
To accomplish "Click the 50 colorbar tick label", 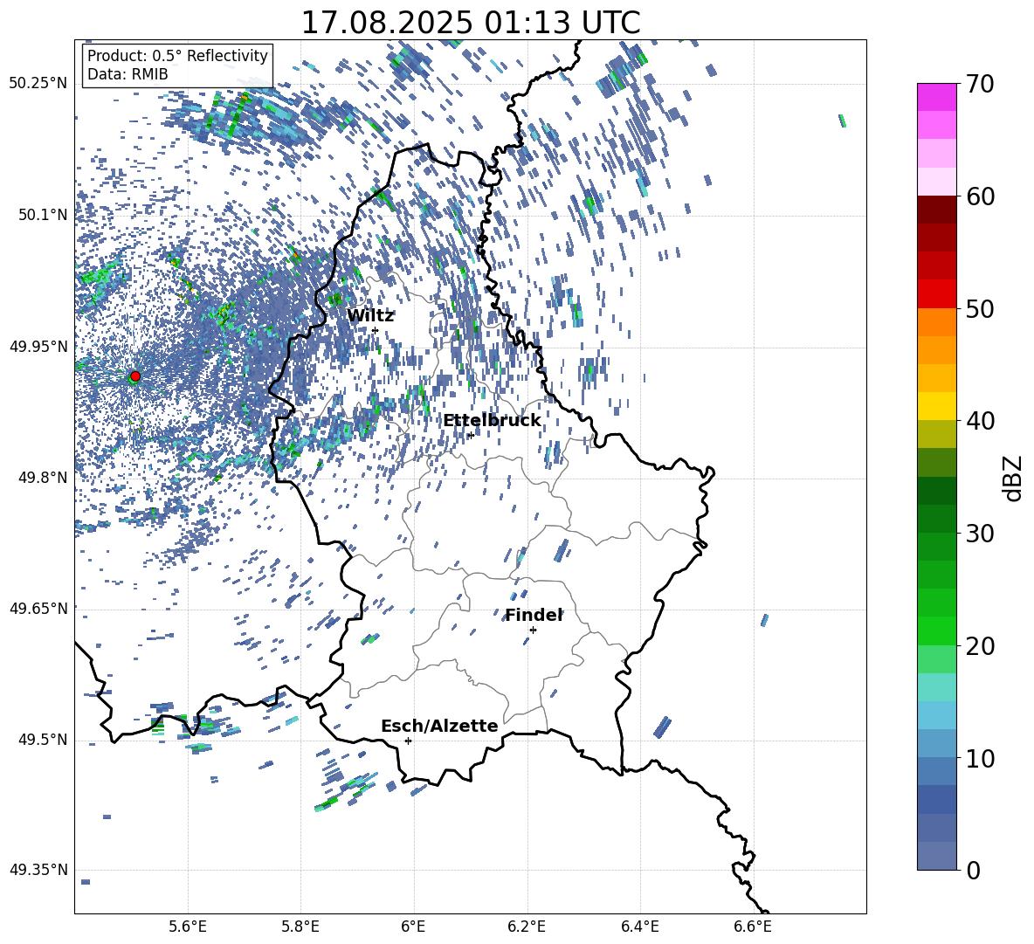I will pyautogui.click(x=980, y=309).
